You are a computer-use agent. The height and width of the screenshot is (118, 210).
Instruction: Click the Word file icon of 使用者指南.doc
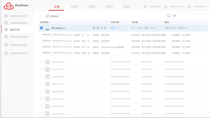[47, 28]
